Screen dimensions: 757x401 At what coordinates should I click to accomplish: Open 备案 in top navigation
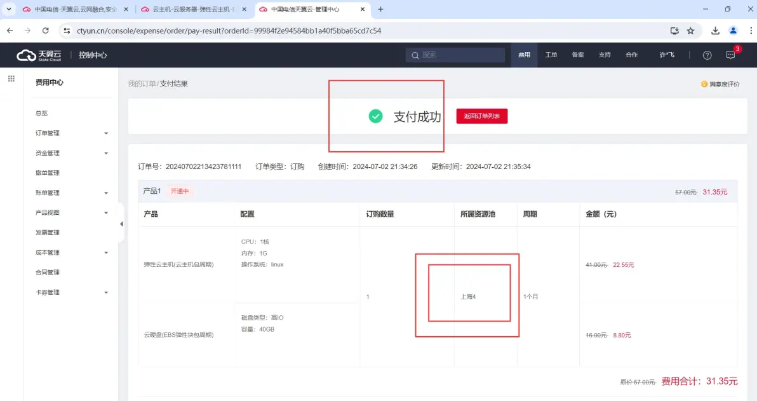(578, 55)
